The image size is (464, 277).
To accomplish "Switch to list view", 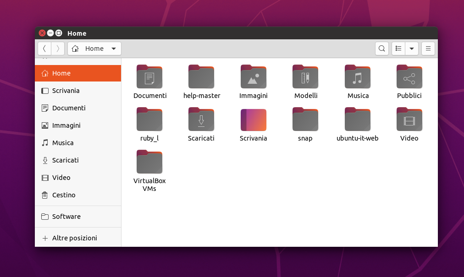I will click(x=398, y=49).
